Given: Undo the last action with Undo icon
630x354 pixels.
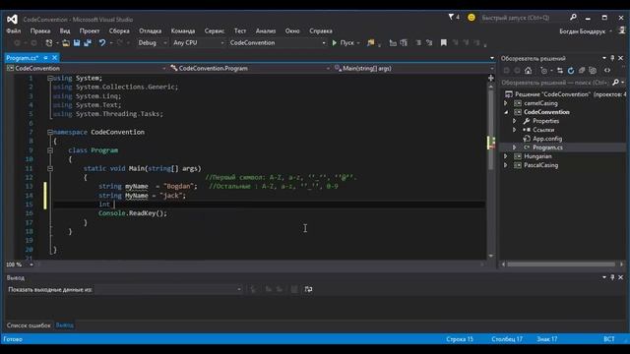Looking at the screenshot, I should click(102, 42).
